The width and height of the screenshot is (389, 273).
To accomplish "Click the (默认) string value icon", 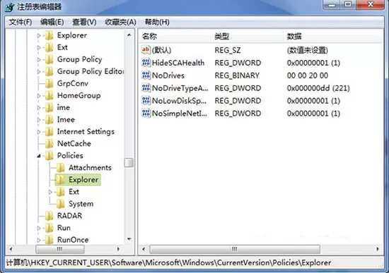I will click(146, 50).
